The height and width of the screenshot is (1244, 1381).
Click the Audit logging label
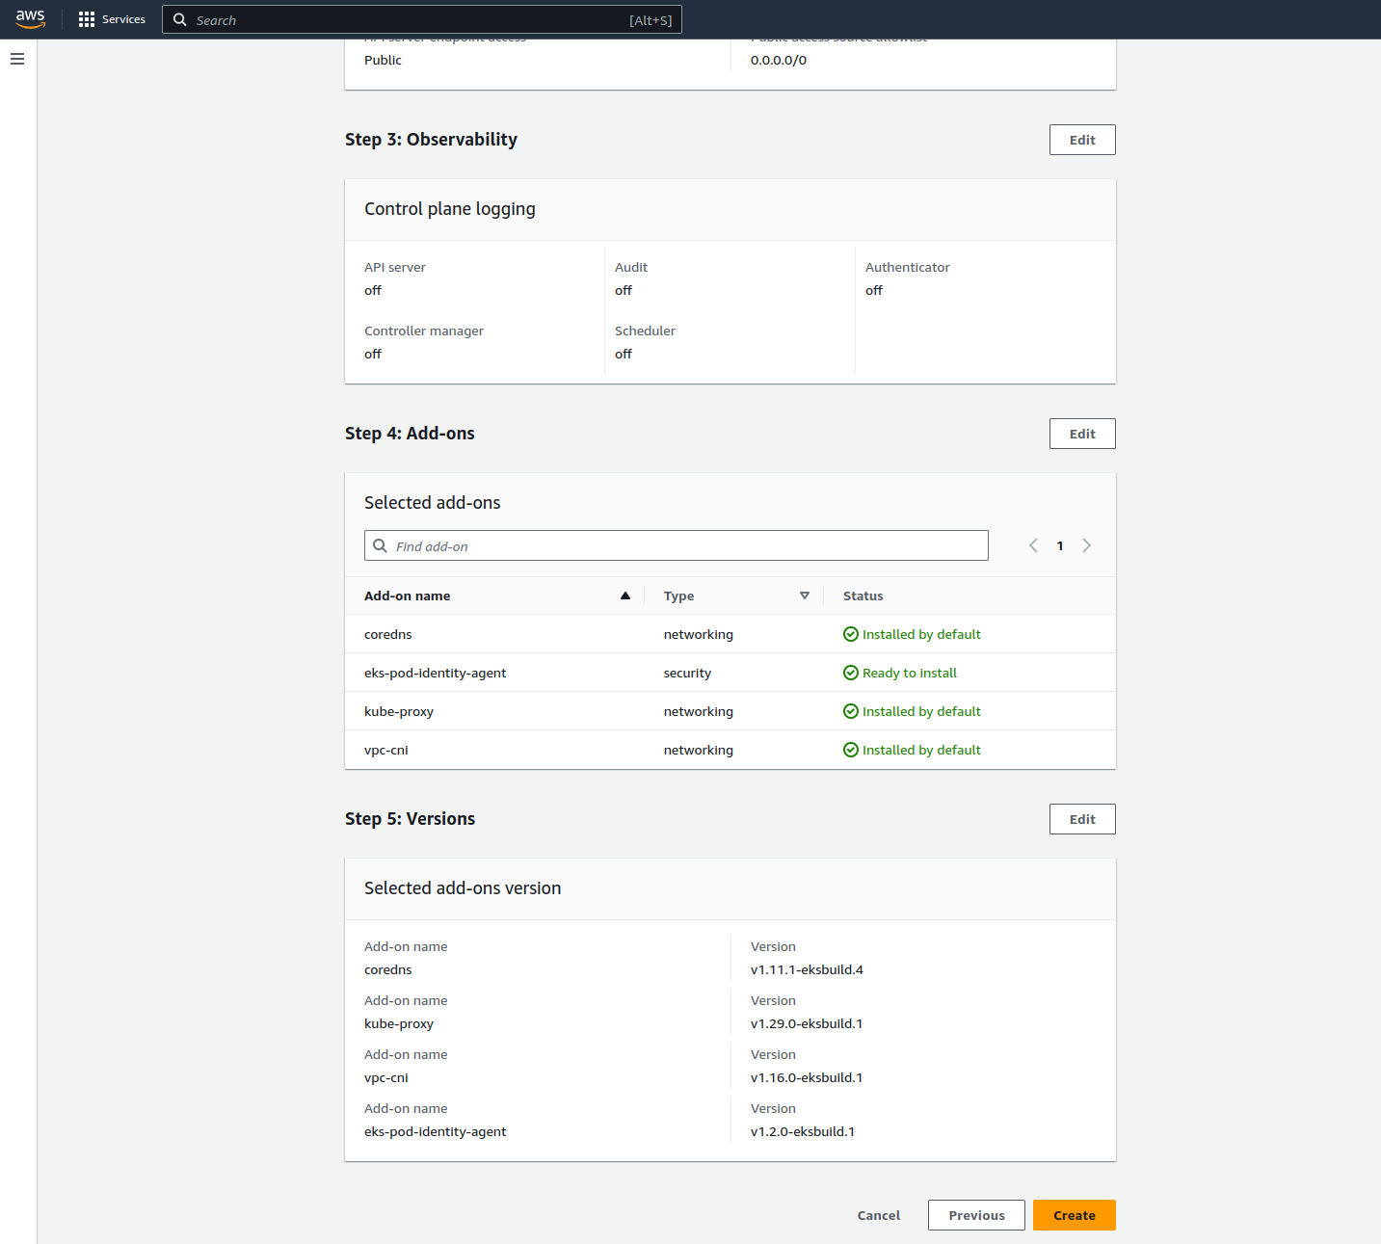631,267
